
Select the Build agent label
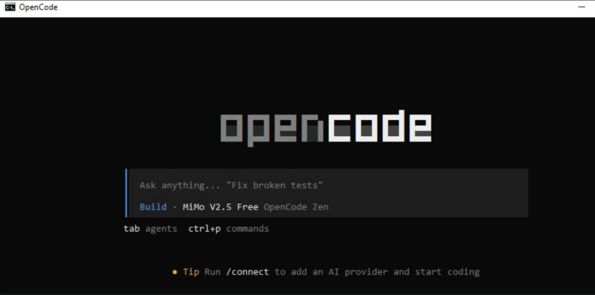153,207
